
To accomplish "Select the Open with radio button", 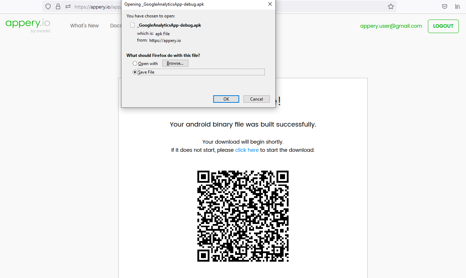I will tap(135, 63).
